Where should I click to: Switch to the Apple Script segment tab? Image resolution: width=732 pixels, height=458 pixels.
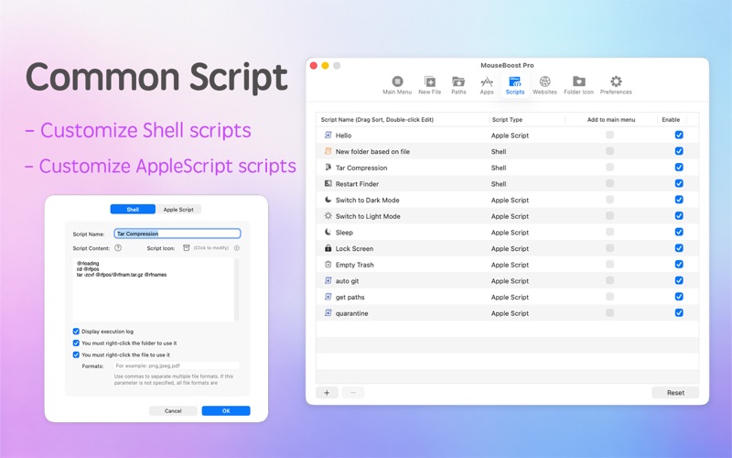[x=178, y=210]
